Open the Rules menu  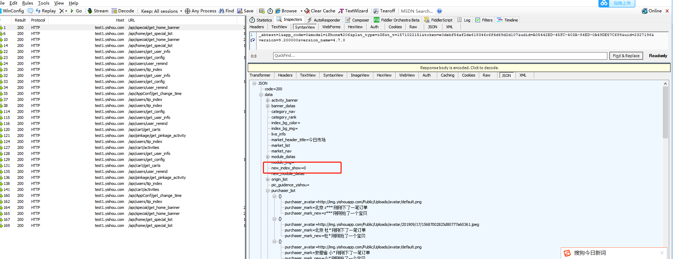tap(28, 3)
